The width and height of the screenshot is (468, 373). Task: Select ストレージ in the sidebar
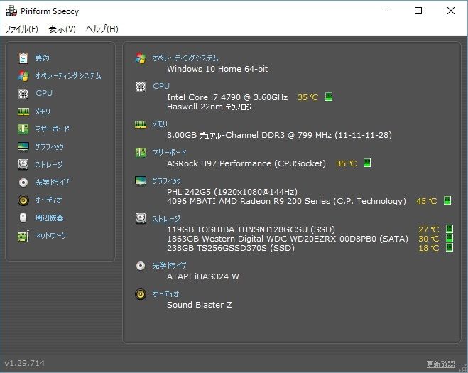click(x=49, y=165)
